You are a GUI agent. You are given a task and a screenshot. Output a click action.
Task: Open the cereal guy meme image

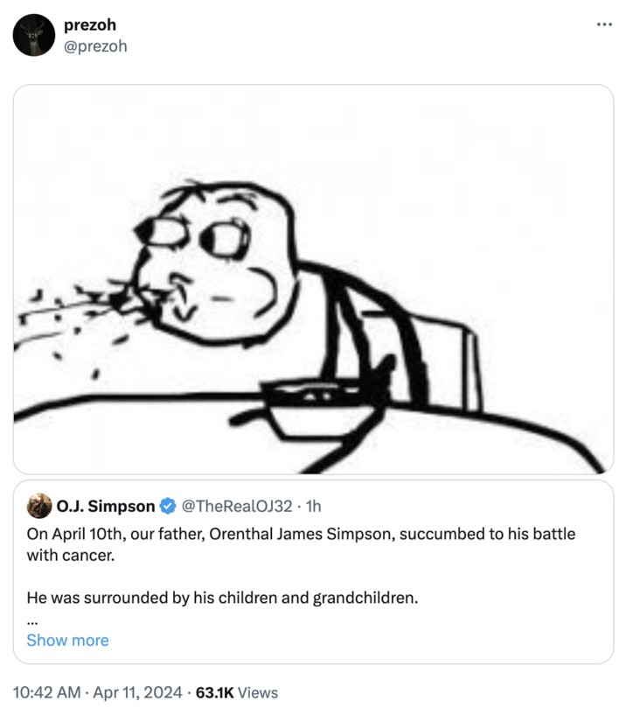[313, 278]
